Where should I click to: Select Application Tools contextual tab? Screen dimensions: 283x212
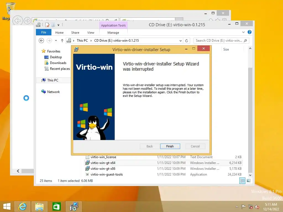(x=113, y=25)
